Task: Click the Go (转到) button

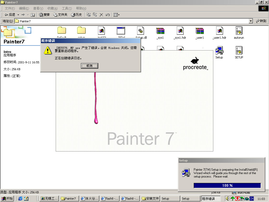Action: click(261, 21)
